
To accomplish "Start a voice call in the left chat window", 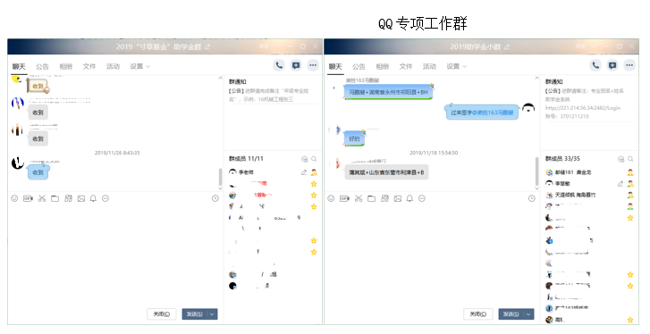I will click(x=279, y=65).
